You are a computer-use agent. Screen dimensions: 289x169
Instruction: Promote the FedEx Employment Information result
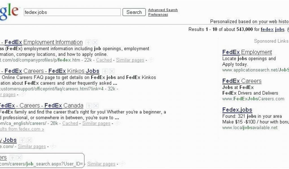coord(88,43)
